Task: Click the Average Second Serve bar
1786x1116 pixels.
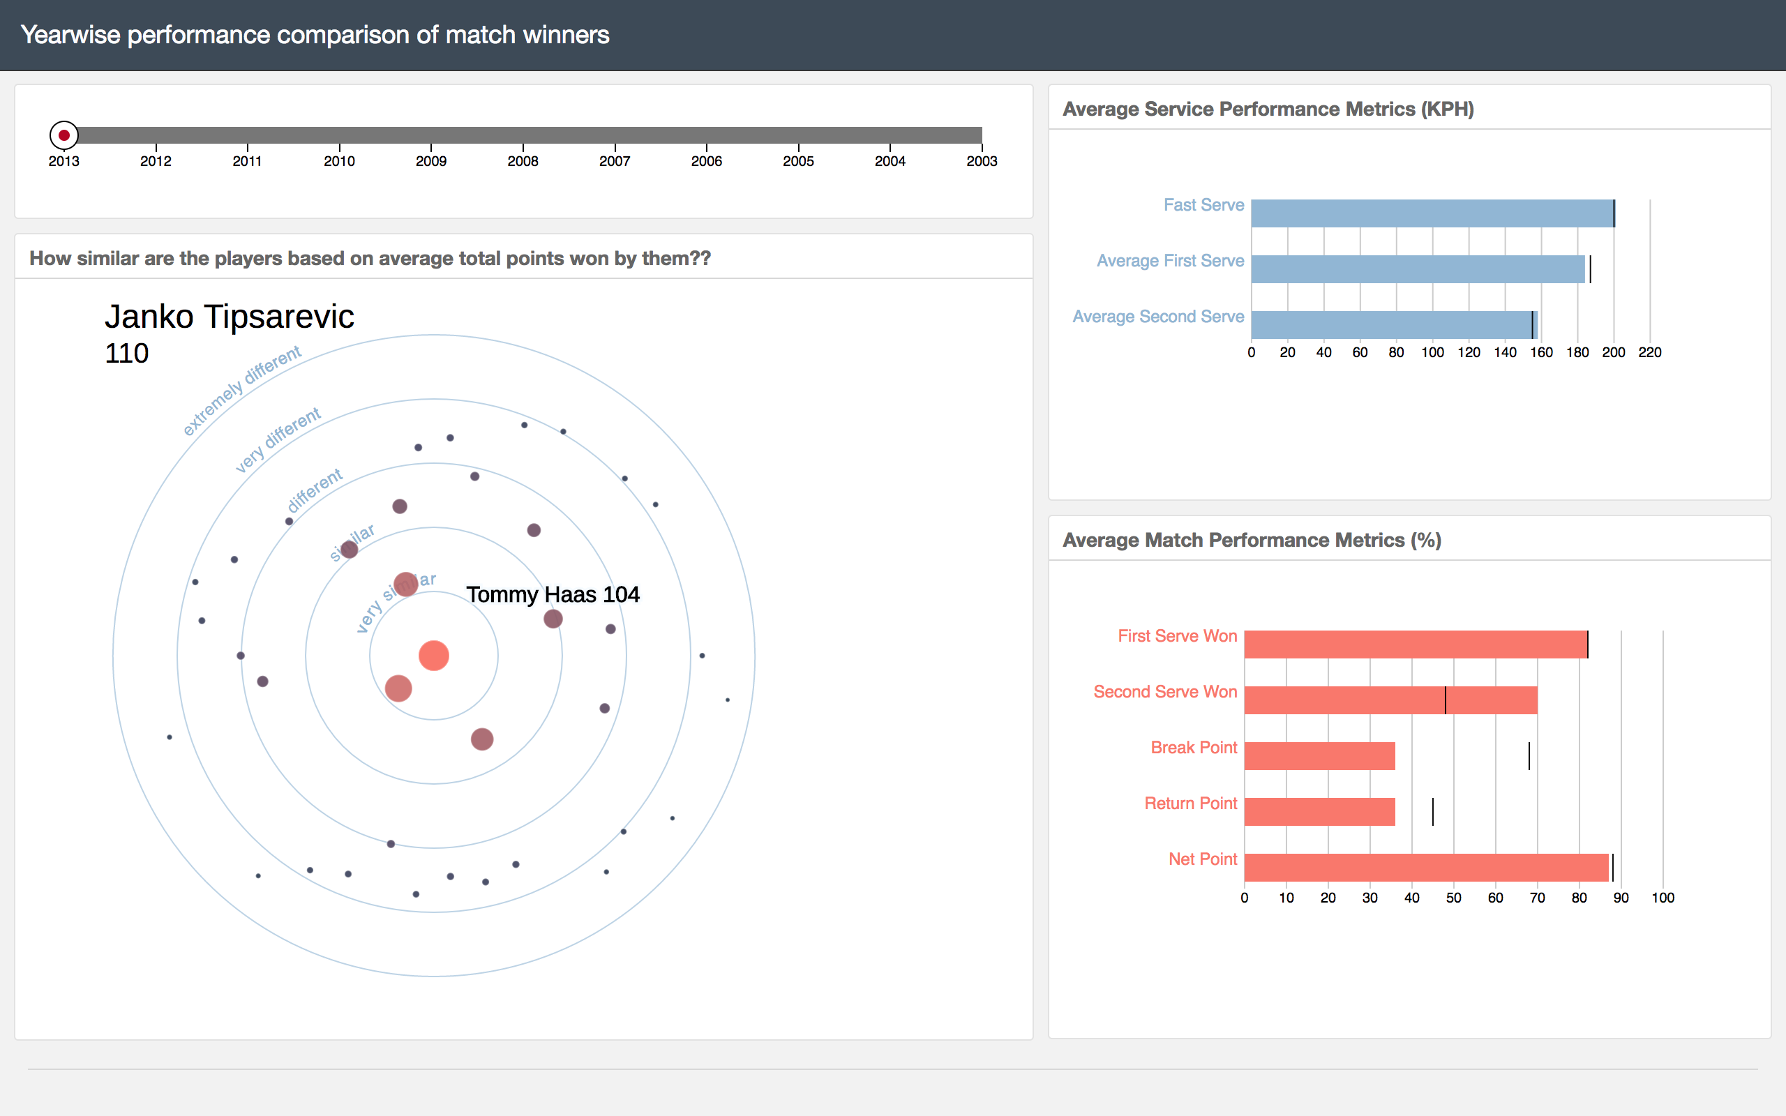Action: tap(1393, 325)
